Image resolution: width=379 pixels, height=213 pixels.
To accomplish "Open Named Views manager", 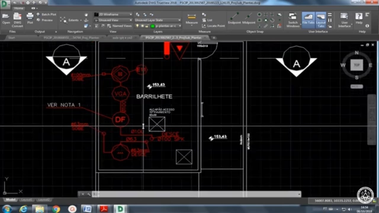I will pyautogui.click(x=119, y=26).
